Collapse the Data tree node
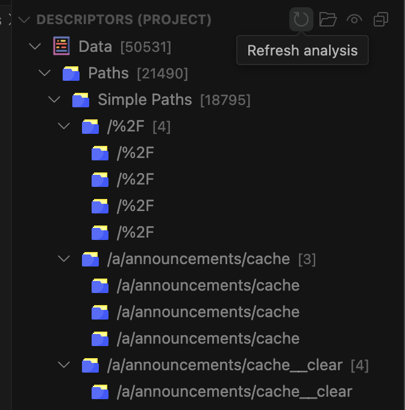Screen dimensions: 405x410 tap(35, 46)
